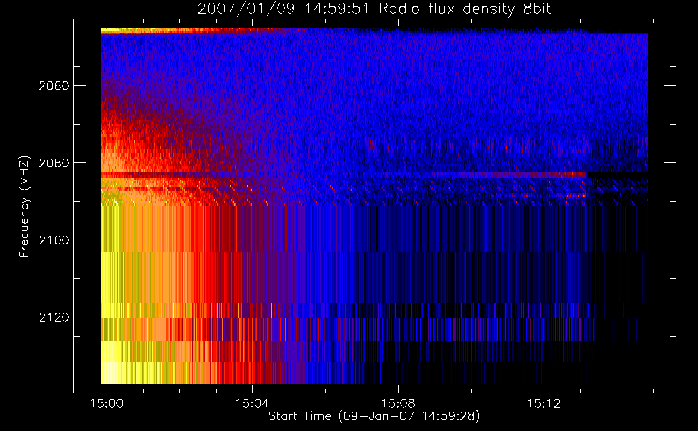Click the "Start Time" x-axis label text
The width and height of the screenshot is (698, 431).
coord(299,416)
